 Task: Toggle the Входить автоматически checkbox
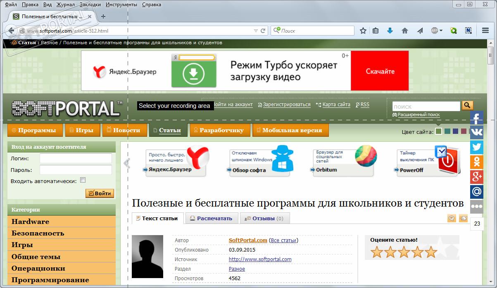pos(83,180)
